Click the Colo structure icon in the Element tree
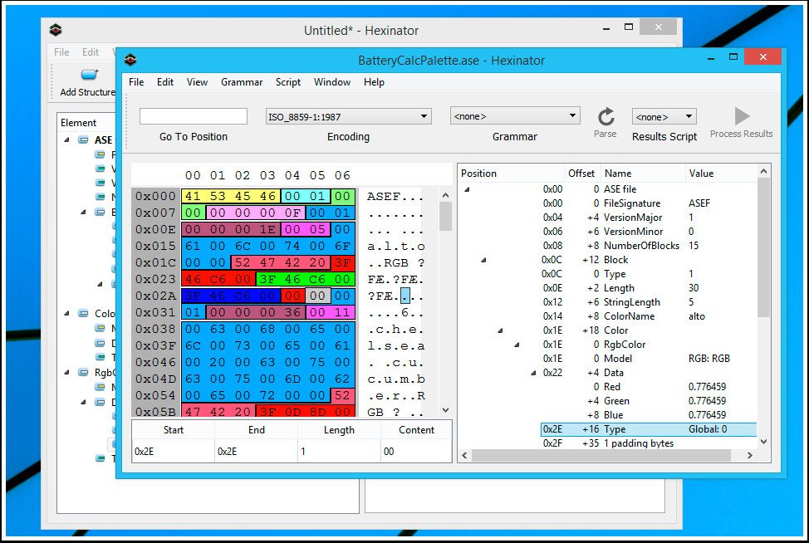The image size is (809, 543). coord(83,313)
